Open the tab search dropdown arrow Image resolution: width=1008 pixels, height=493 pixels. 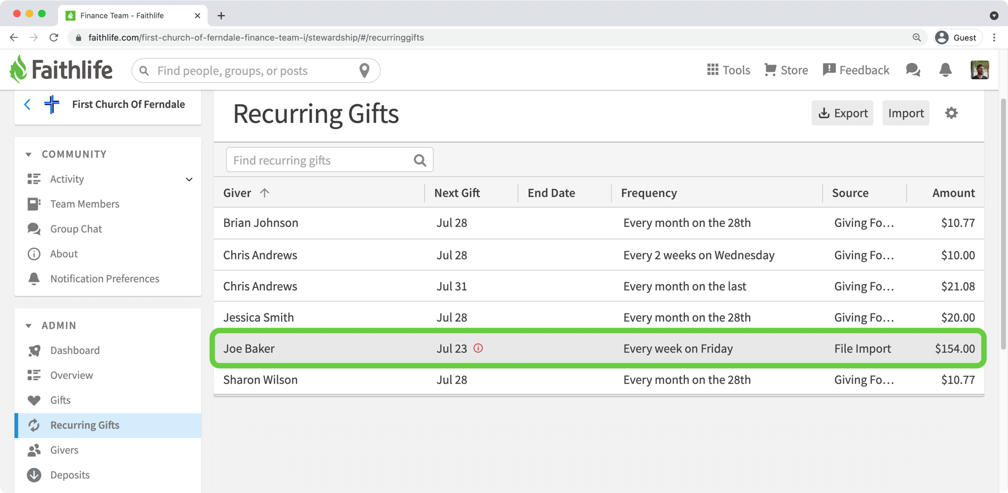coord(994,16)
